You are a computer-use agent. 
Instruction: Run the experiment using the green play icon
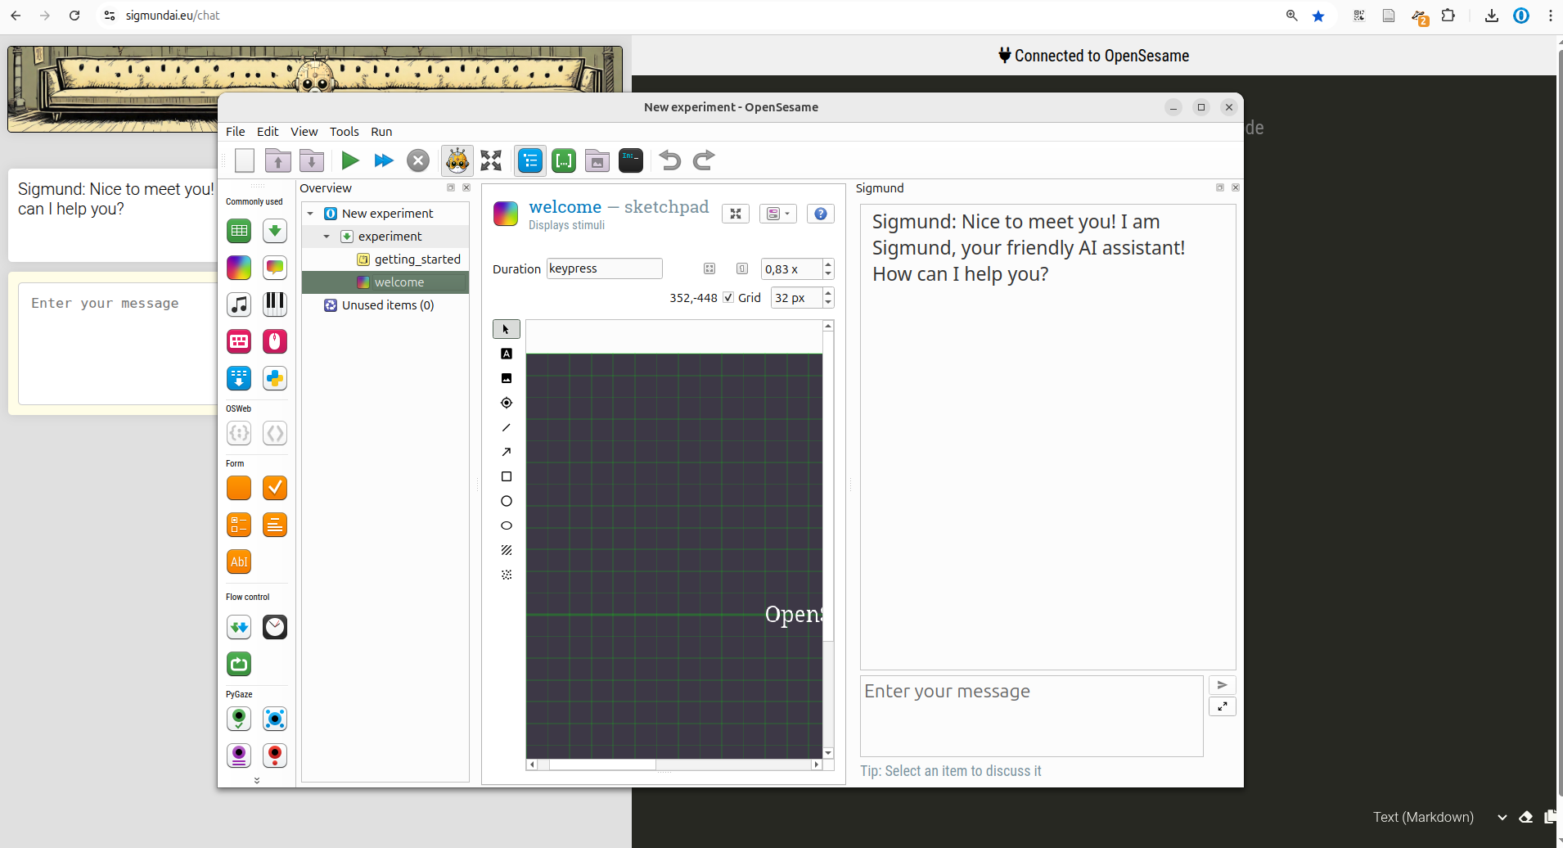[349, 160]
